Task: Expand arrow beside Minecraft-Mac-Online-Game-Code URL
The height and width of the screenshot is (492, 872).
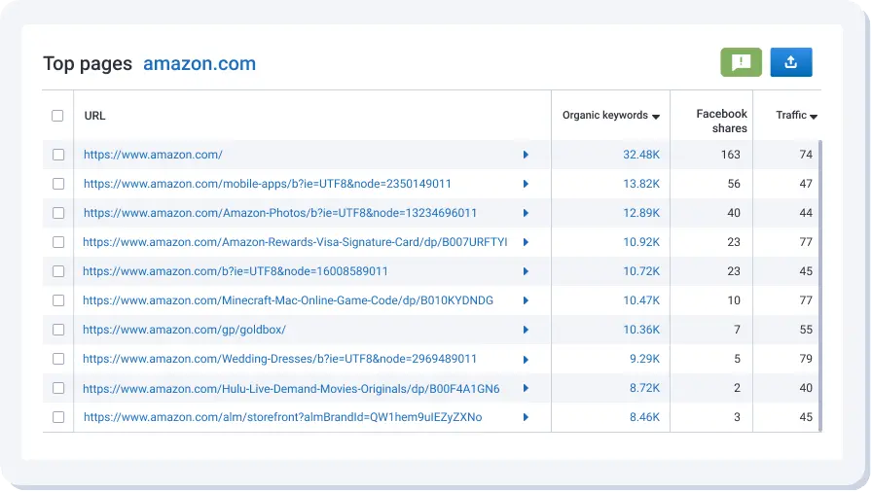Action: click(526, 300)
